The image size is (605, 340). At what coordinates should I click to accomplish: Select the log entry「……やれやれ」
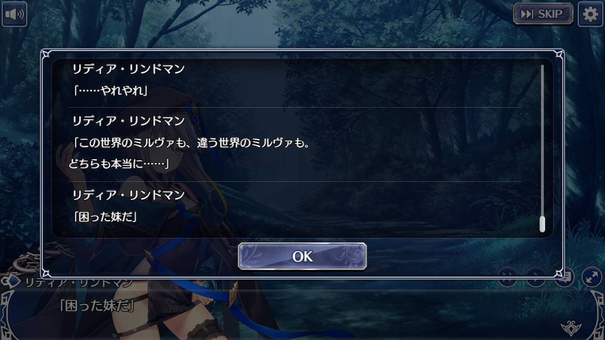coord(110,91)
